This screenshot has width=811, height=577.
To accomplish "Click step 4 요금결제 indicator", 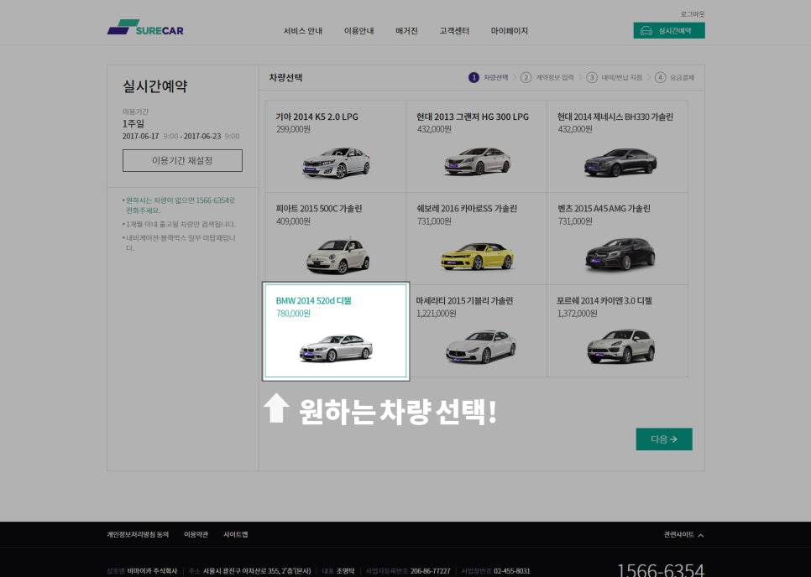I will click(674, 77).
